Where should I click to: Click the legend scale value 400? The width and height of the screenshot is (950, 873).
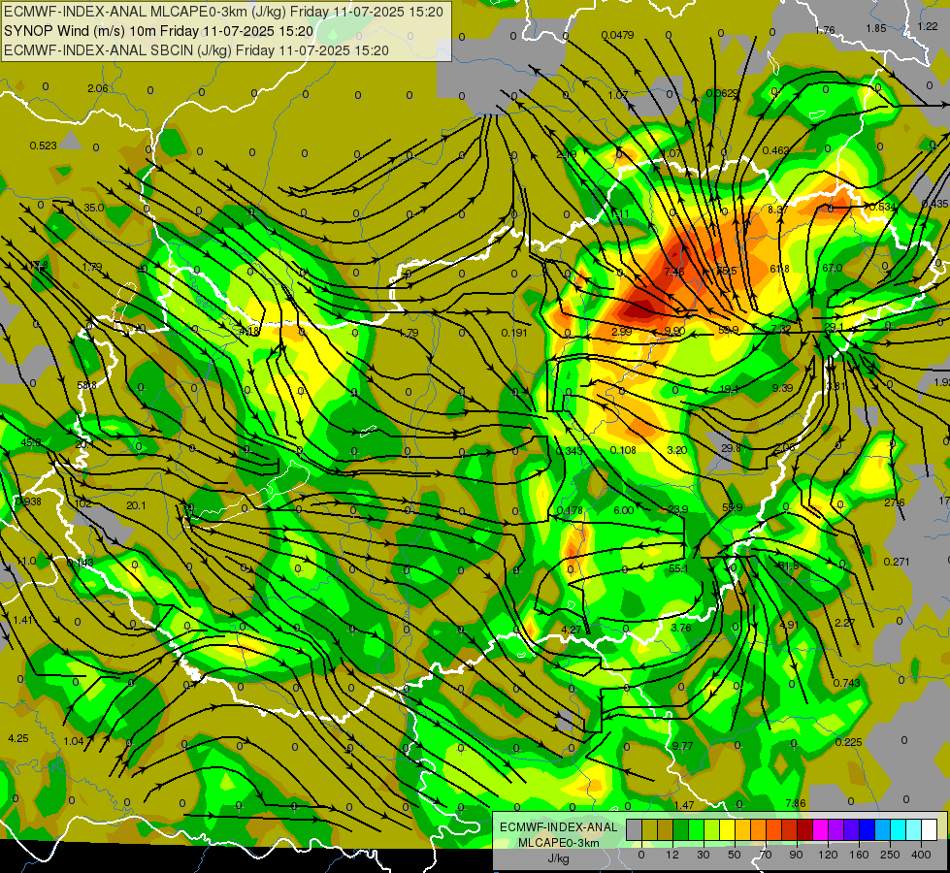(921, 855)
